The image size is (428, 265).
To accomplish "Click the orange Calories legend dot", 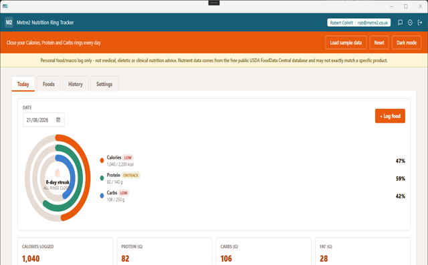I will click(x=102, y=160).
